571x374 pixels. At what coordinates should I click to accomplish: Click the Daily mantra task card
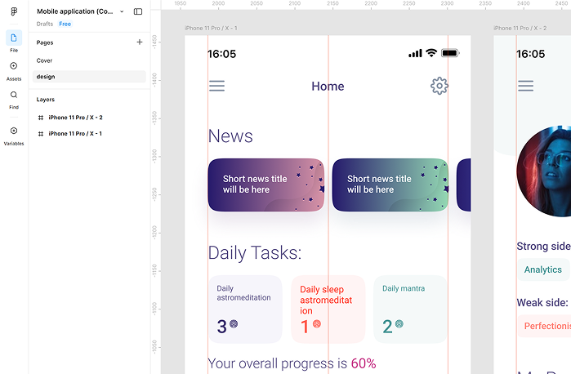410,309
